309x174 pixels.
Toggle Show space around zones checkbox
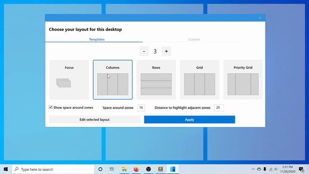(51, 107)
